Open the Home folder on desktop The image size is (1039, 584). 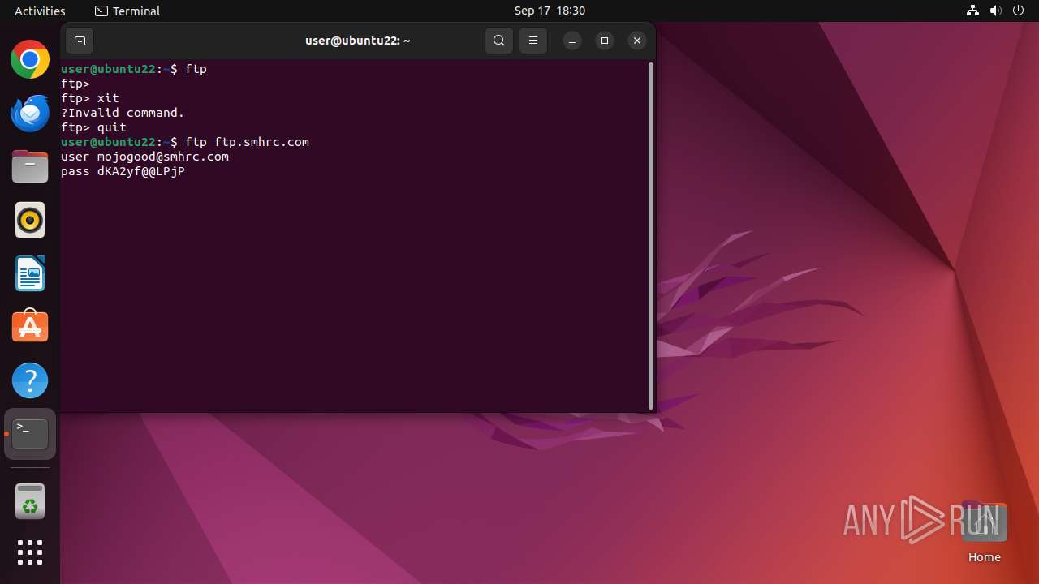(x=984, y=531)
